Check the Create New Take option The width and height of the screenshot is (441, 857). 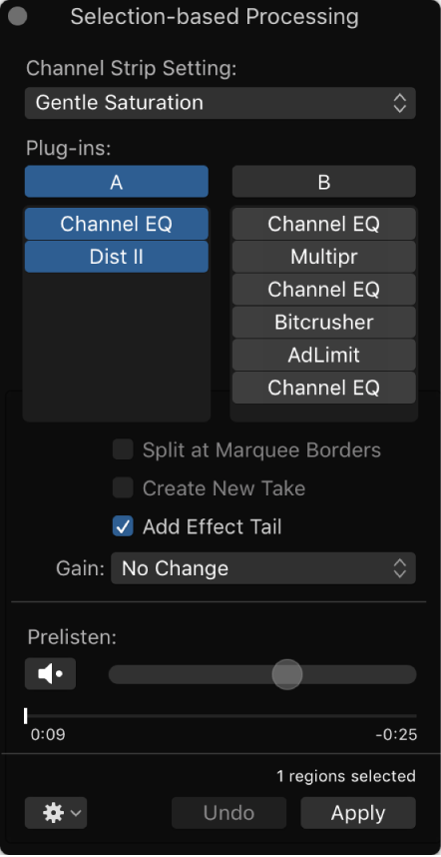[123, 488]
